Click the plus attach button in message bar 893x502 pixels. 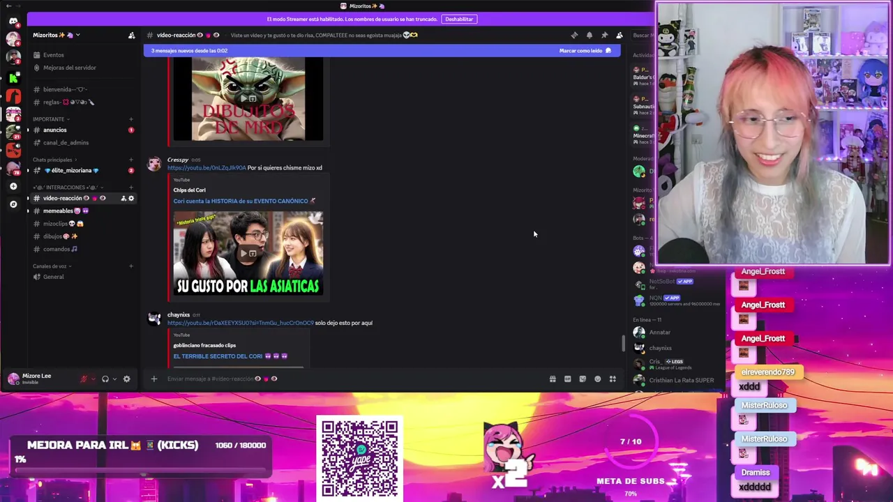pyautogui.click(x=154, y=379)
